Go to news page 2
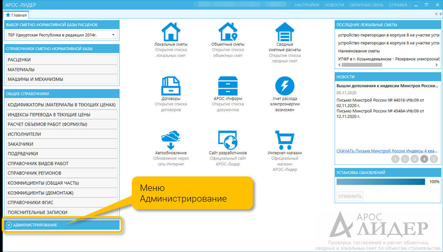Screen dimensions: 443x252 tap(405, 159)
